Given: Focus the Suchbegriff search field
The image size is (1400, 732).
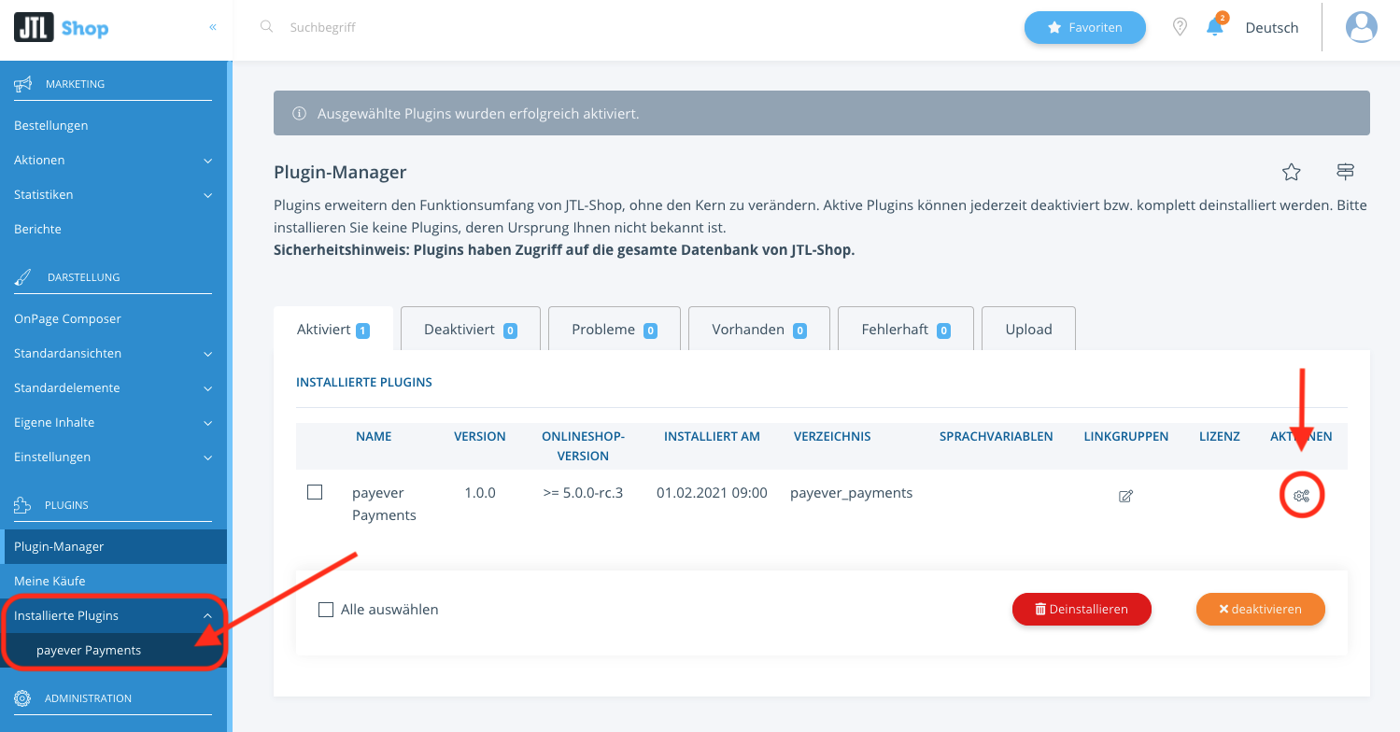Looking at the screenshot, I should (x=323, y=27).
